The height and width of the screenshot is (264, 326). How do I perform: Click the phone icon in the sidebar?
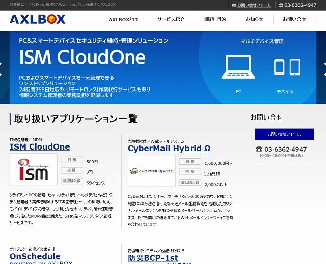coord(259,149)
